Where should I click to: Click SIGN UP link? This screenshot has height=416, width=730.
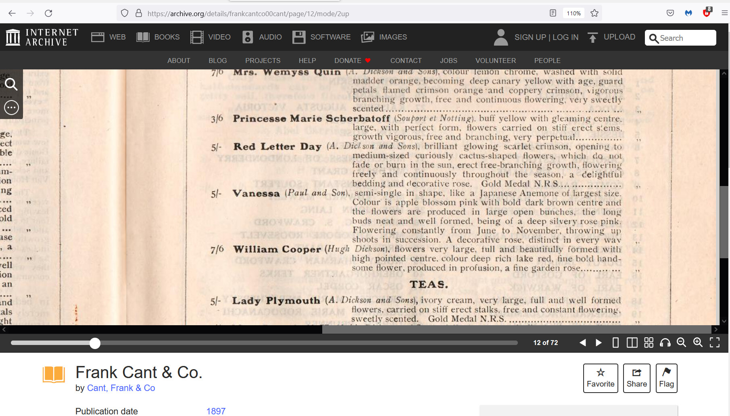(530, 37)
